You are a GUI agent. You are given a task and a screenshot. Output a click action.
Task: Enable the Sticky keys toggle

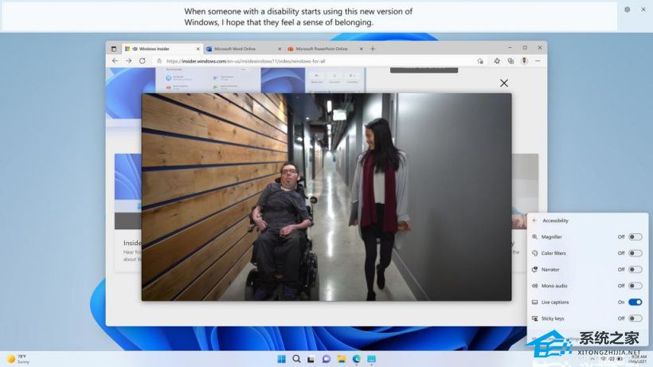pos(635,318)
